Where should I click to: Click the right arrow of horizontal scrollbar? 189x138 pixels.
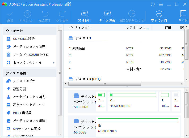coord(182,84)
